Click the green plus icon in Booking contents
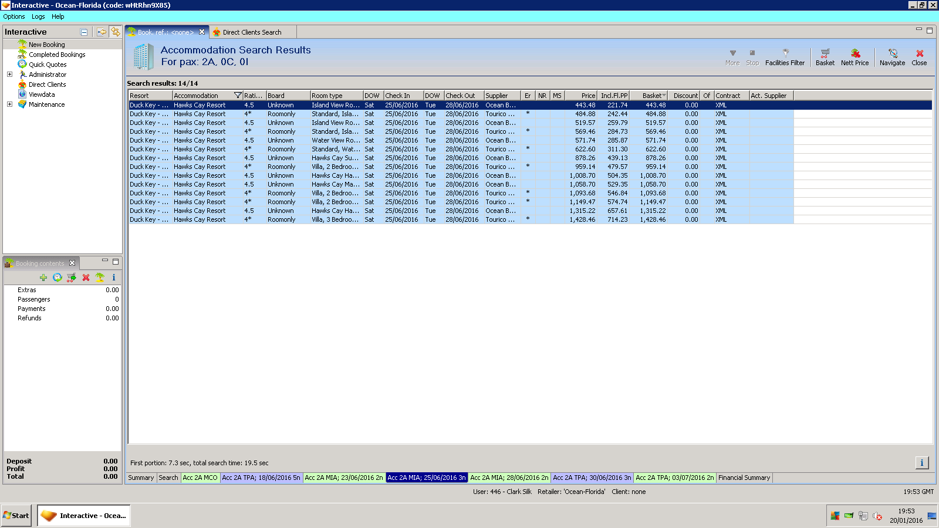 pyautogui.click(x=43, y=277)
